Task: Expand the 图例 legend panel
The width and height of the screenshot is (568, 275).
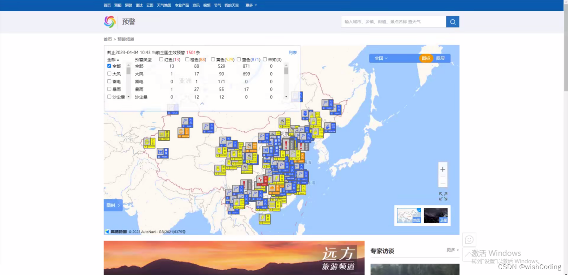Action: [x=113, y=205]
